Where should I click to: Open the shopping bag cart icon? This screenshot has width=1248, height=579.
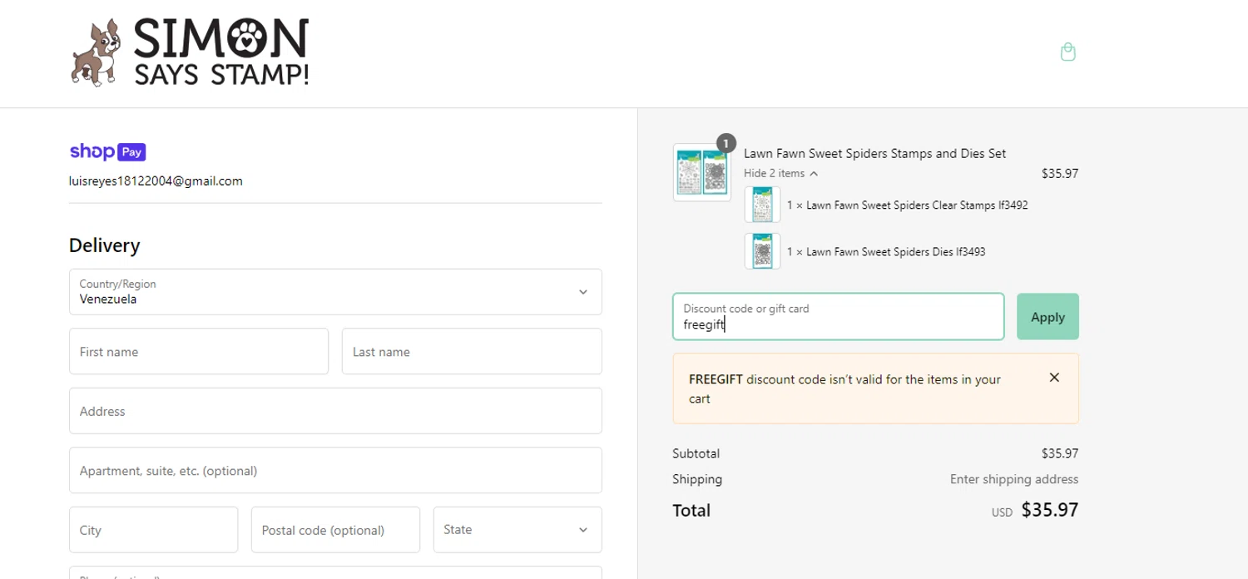1068,52
